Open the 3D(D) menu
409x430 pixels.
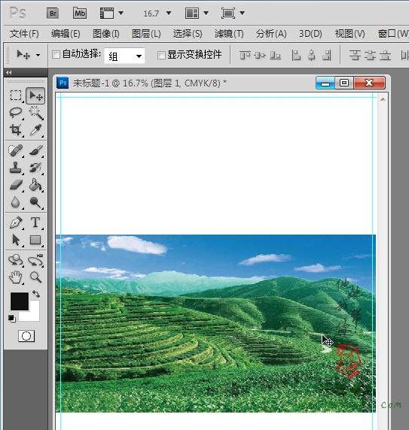(310, 34)
